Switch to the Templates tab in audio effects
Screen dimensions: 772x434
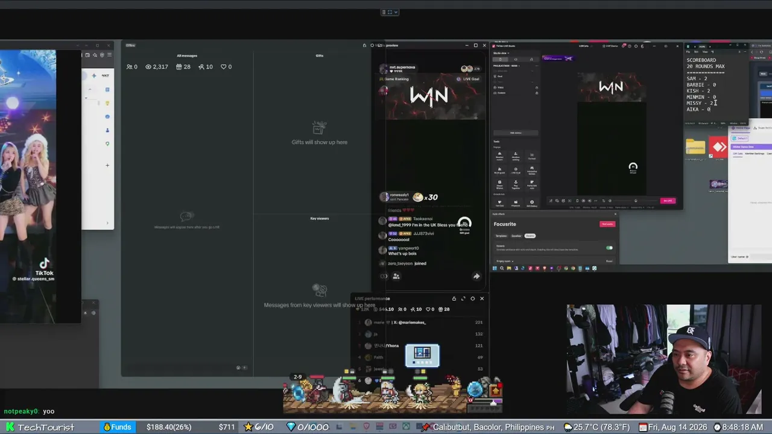[x=501, y=236]
